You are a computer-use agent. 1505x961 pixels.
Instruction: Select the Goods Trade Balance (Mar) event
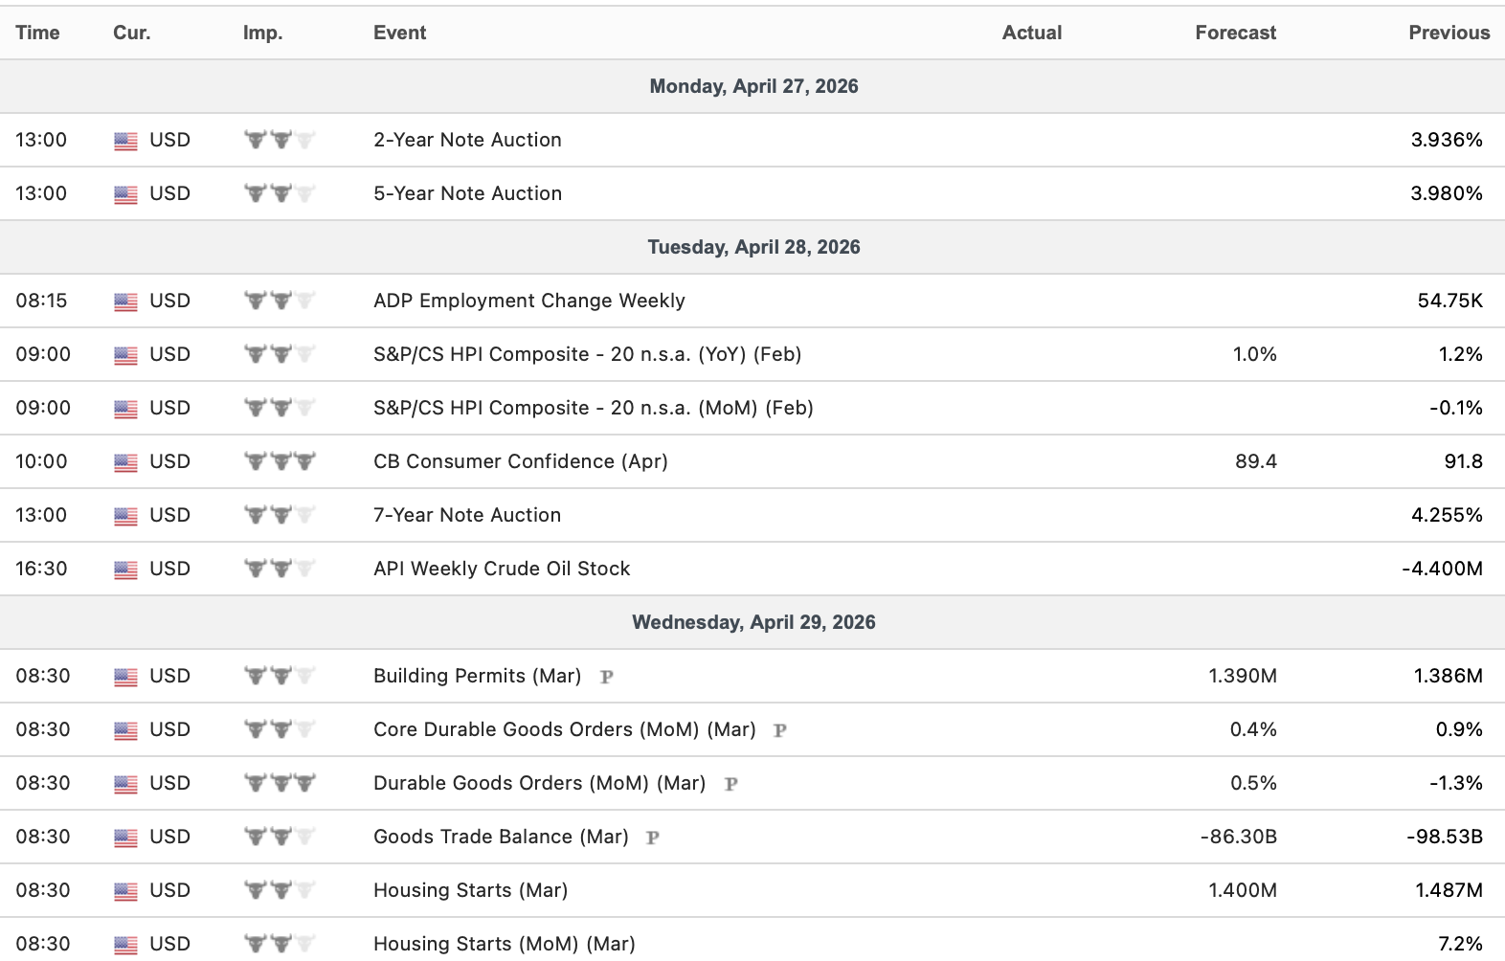(501, 837)
